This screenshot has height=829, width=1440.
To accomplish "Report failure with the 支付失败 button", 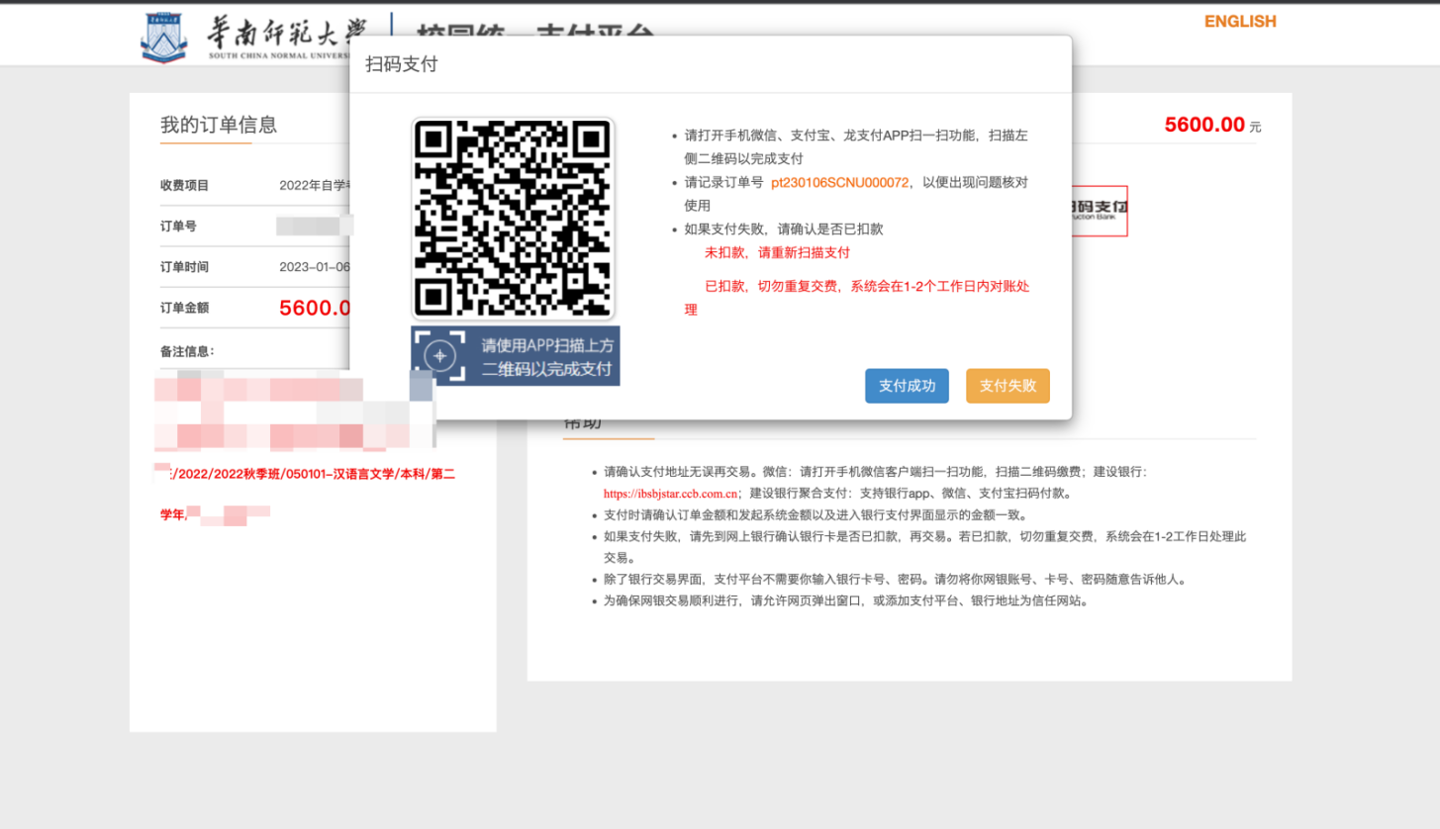I will [1008, 386].
